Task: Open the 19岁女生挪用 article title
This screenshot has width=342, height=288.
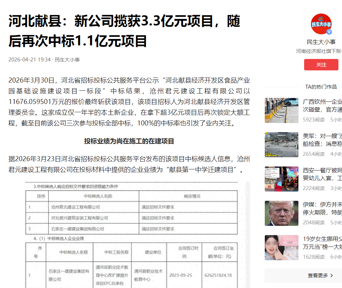Action: pyautogui.click(x=322, y=243)
